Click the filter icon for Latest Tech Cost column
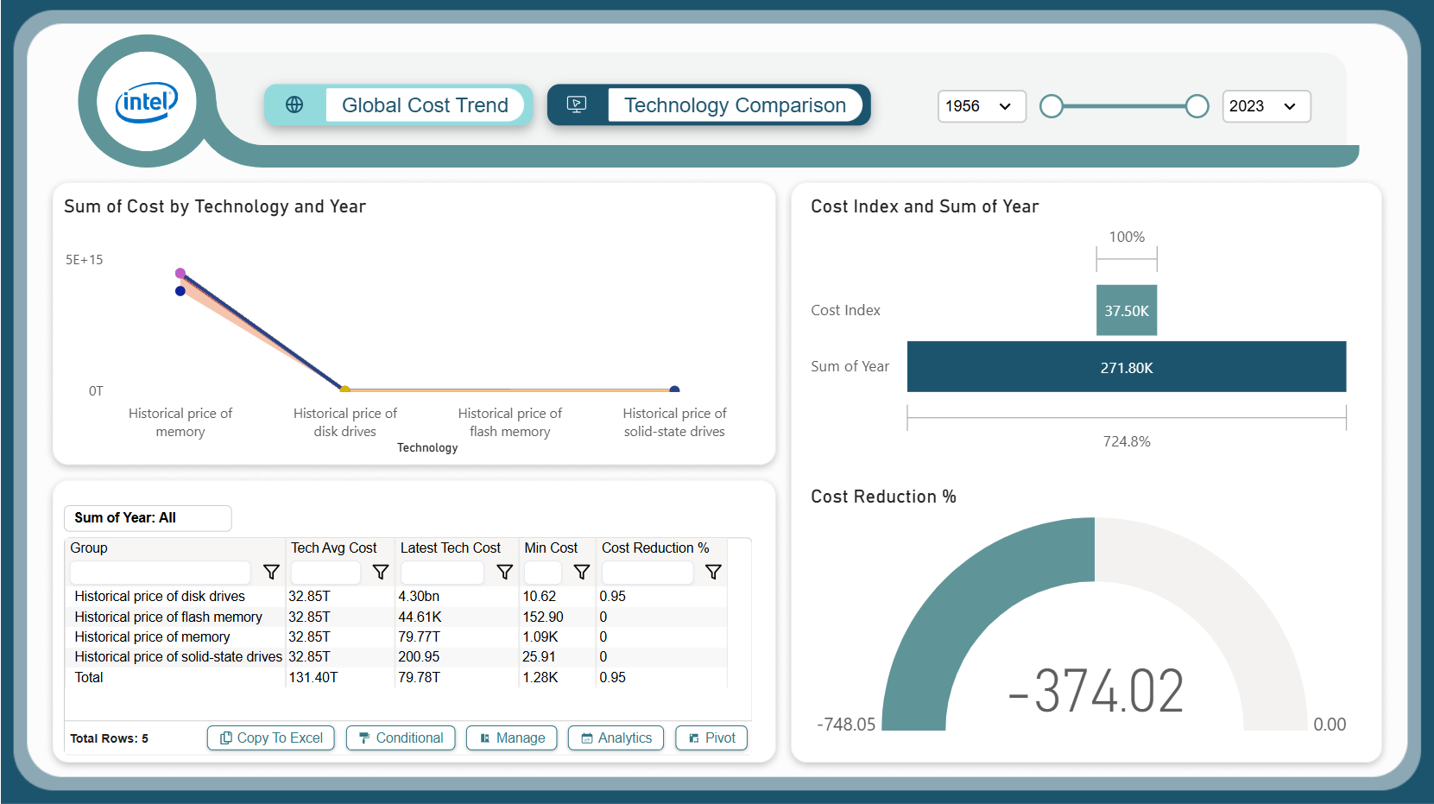 coord(505,572)
